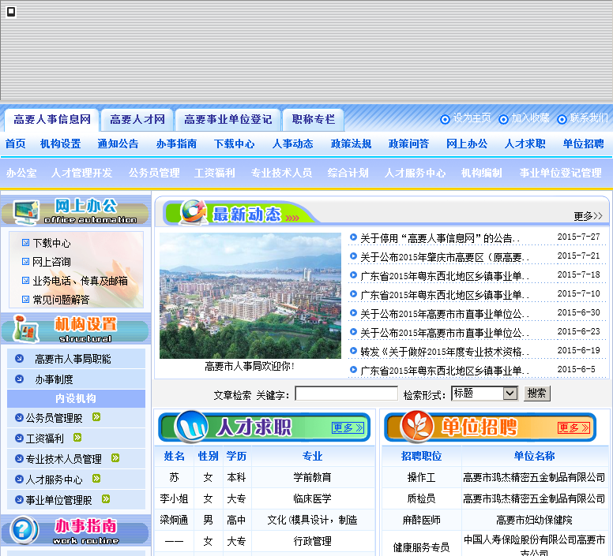Viewport: 613px width, 556px height.
Task: Click the 关键字 search input field
Action: (x=346, y=393)
